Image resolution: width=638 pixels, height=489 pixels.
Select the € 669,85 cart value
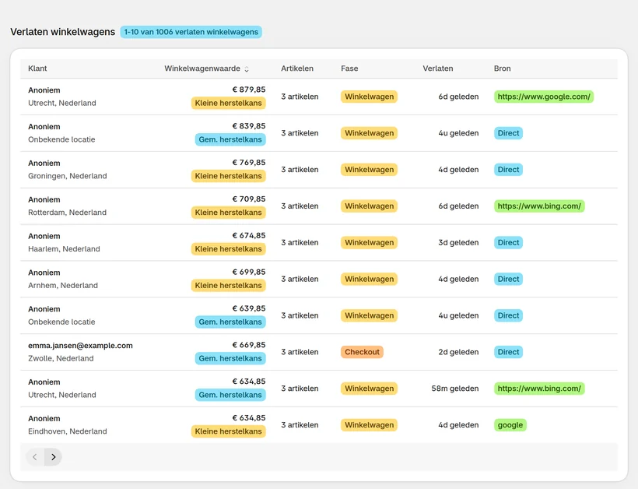(x=249, y=345)
